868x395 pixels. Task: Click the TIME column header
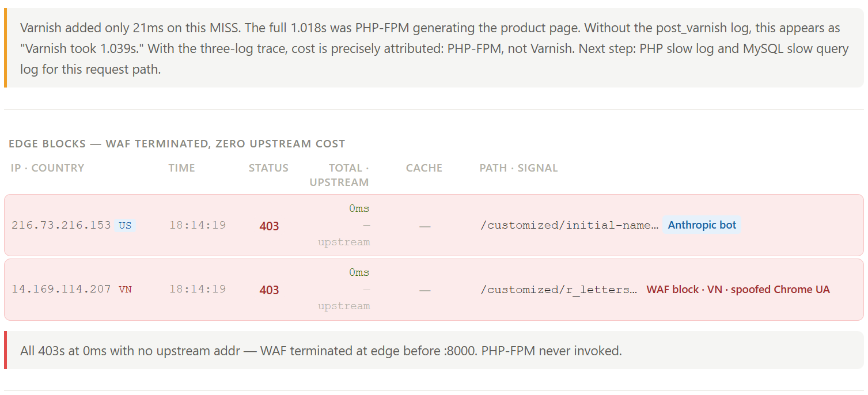pos(181,168)
